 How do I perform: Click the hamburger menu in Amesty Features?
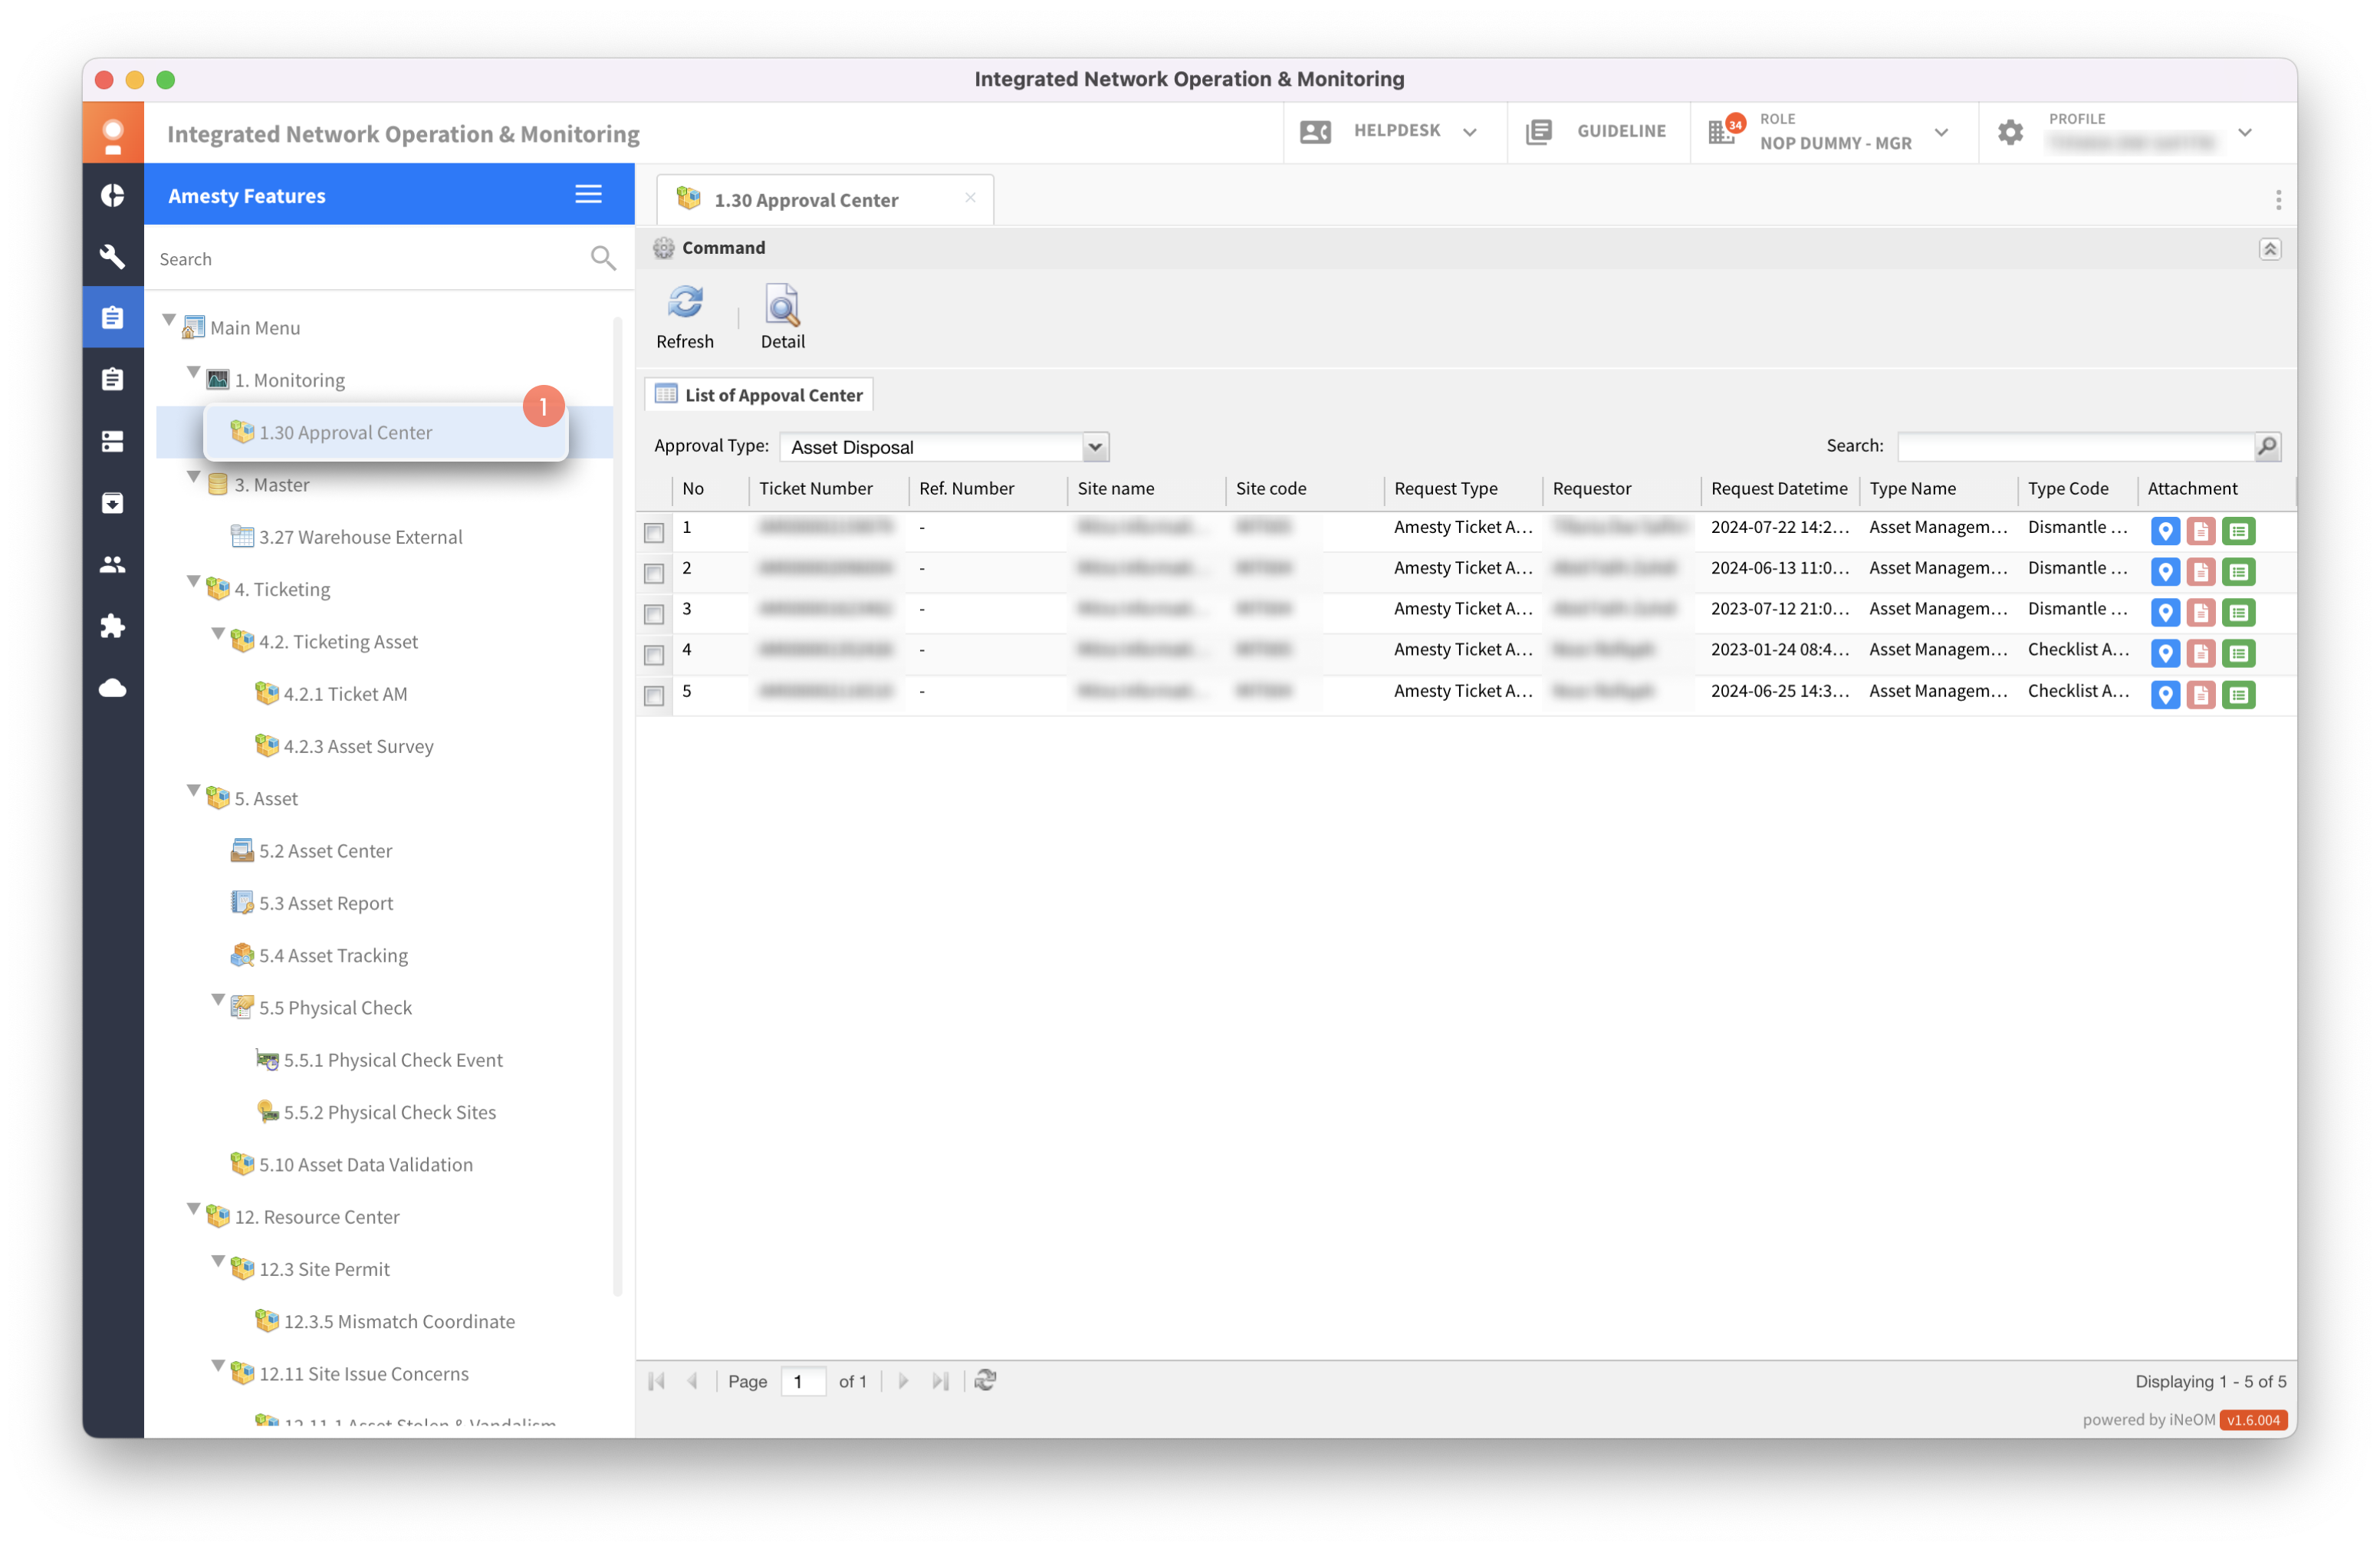pyautogui.click(x=588, y=194)
